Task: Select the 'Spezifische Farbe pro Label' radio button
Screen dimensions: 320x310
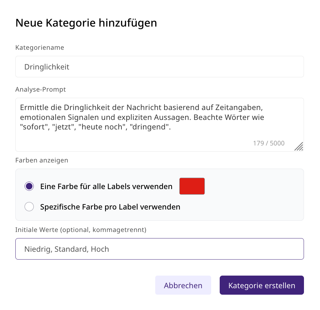Action: click(29, 207)
